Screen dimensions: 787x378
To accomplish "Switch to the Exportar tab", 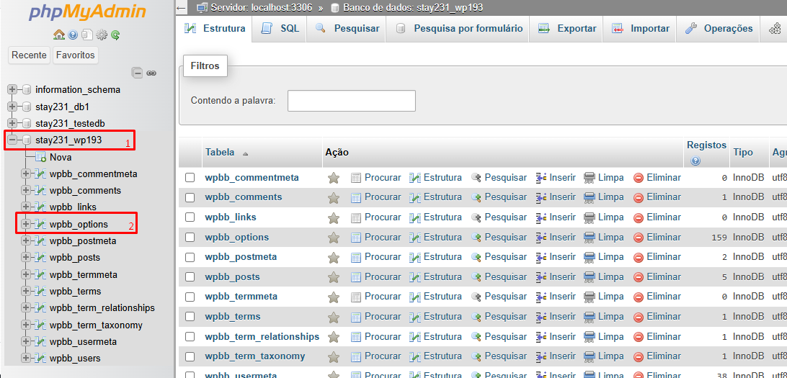I will [567, 29].
